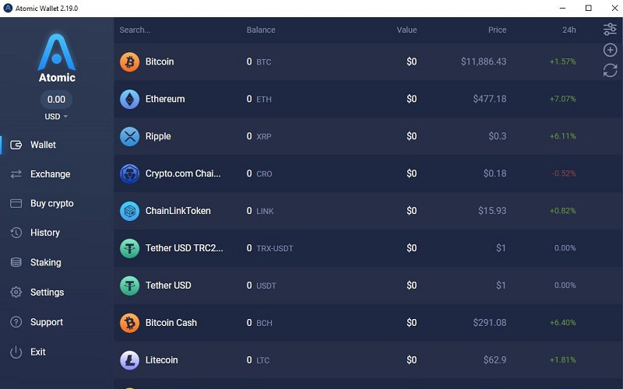Open the Ethereum asset name

(x=165, y=99)
